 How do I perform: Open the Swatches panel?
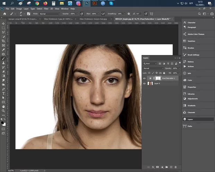point(191,41)
